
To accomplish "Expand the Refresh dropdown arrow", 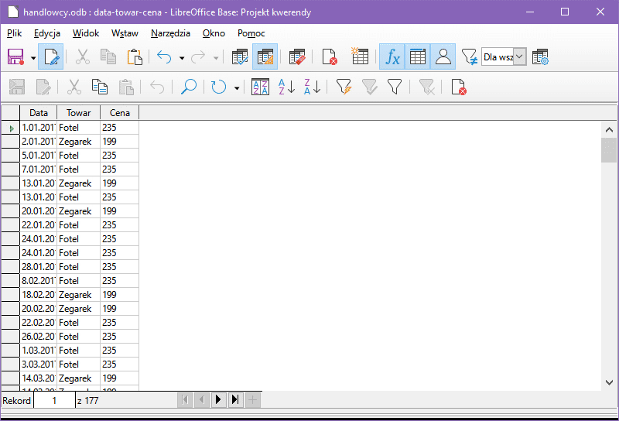I will pos(237,88).
